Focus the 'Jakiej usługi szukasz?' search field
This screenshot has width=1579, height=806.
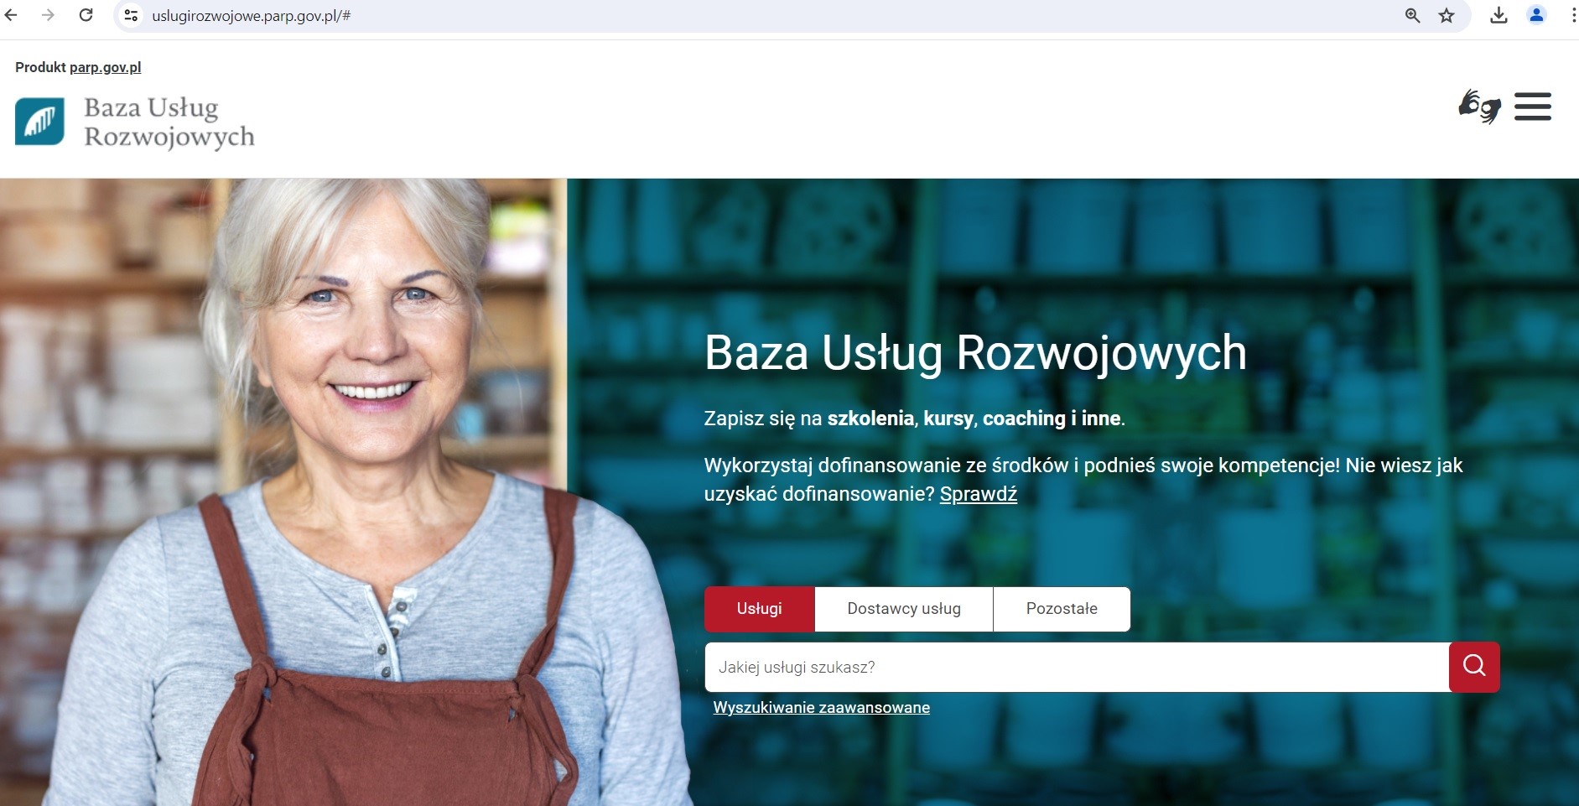point(1077,667)
